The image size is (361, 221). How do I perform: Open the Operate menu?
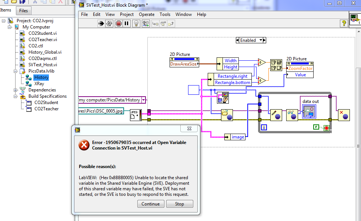pyautogui.click(x=147, y=14)
